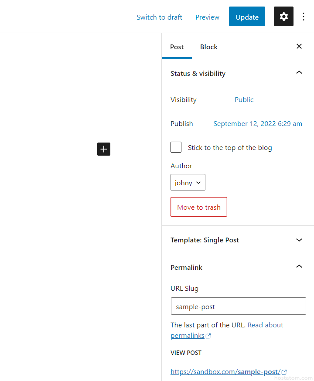
Task: Click the settings gear icon
Action: click(283, 17)
